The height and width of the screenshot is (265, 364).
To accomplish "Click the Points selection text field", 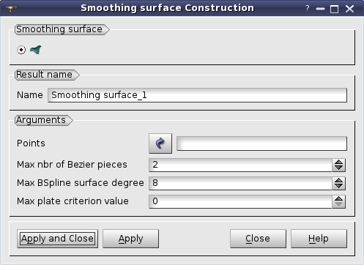I will coord(261,143).
